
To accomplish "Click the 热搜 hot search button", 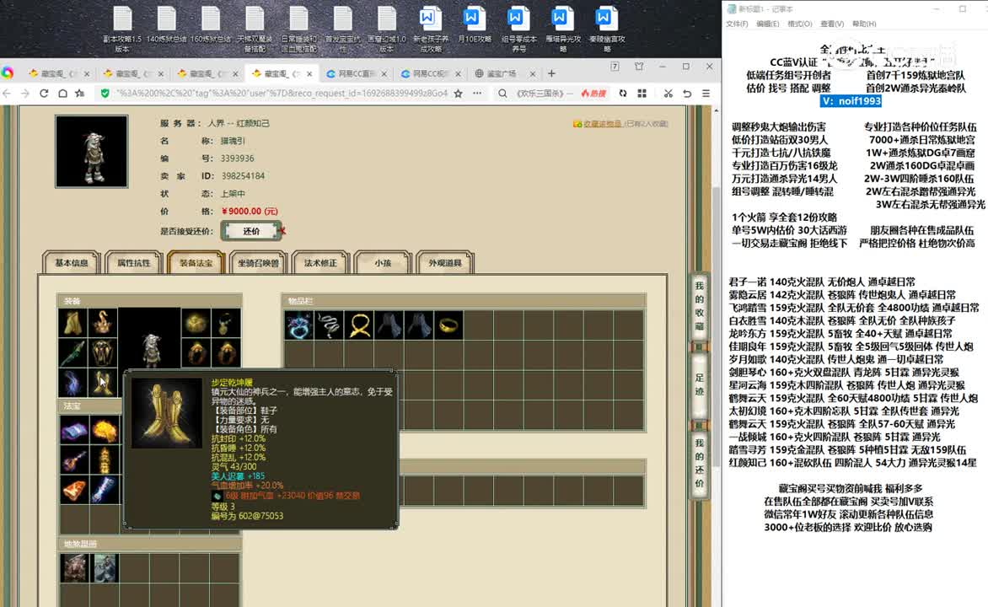I will pos(593,94).
